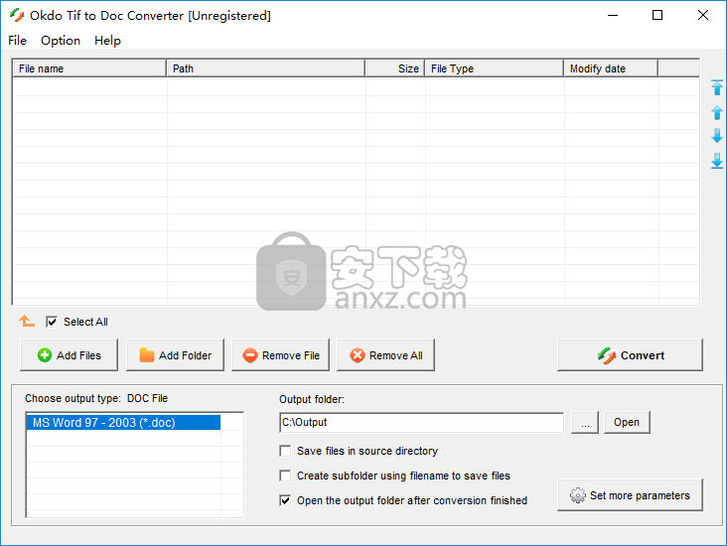The image size is (727, 546).
Task: Toggle the Select All checkbox
Action: 52,322
